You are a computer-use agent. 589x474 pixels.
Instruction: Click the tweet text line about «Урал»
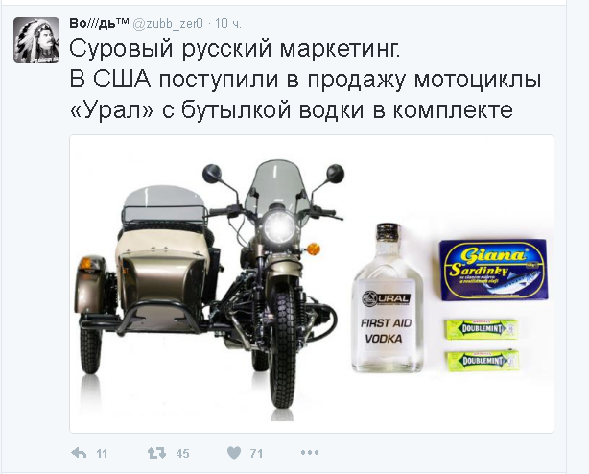click(x=291, y=110)
